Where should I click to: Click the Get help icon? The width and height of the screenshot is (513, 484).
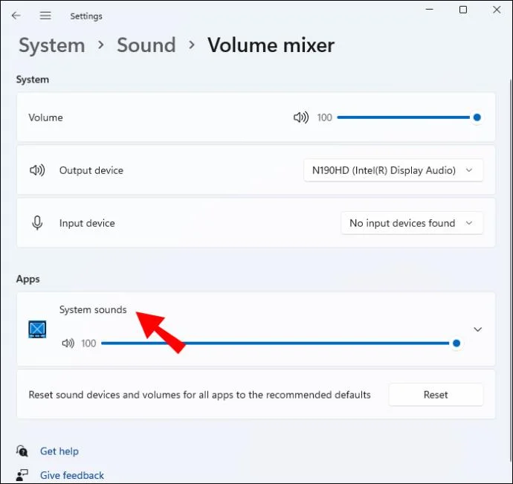coord(22,451)
